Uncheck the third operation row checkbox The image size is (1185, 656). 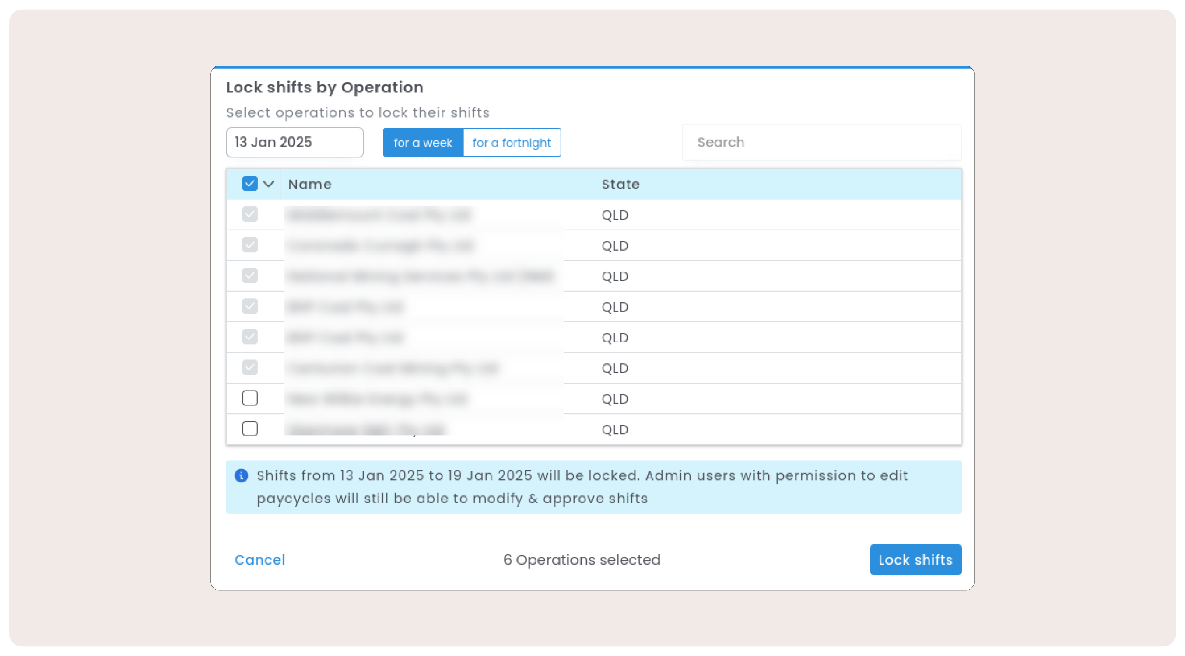click(250, 276)
